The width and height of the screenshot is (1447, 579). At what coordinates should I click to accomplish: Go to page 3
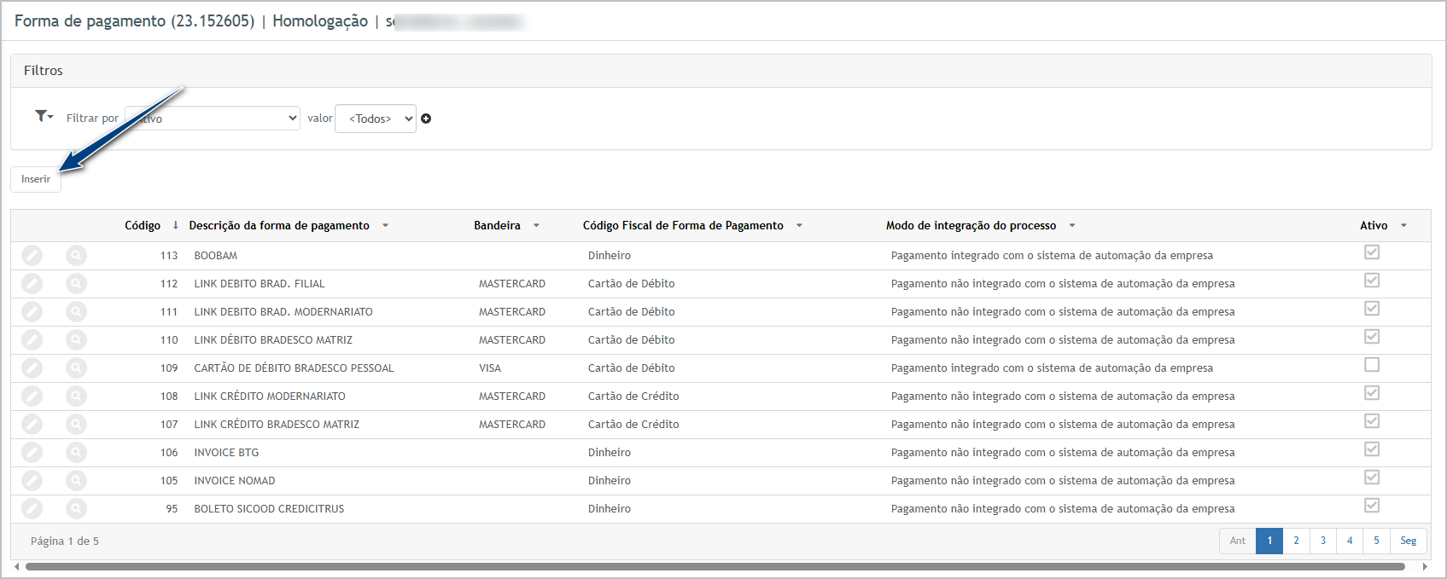[1323, 541]
